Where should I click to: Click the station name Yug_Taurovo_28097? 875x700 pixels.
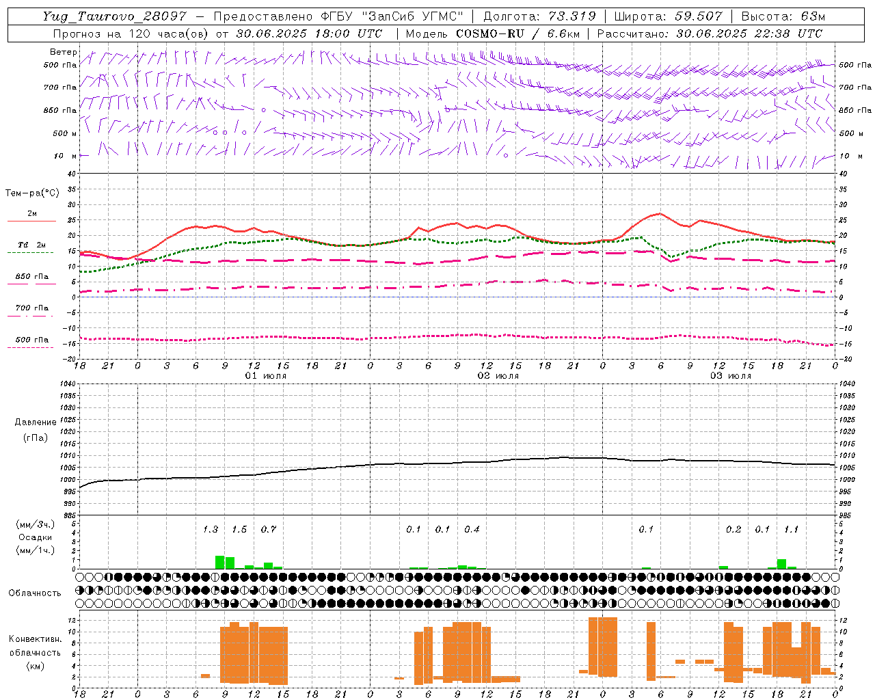(114, 16)
